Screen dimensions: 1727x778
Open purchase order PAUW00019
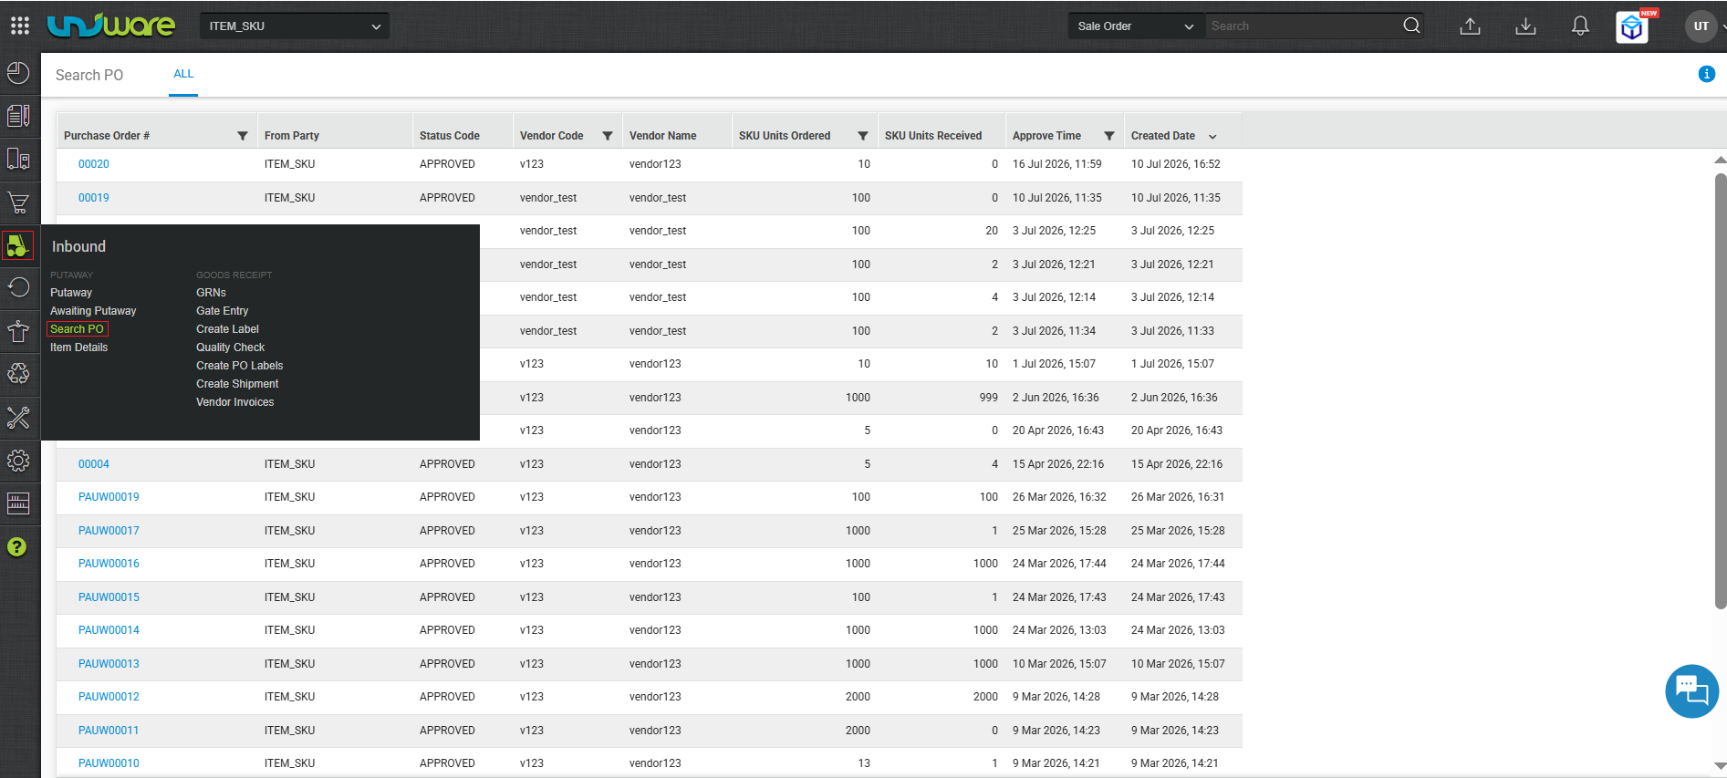[x=109, y=497]
